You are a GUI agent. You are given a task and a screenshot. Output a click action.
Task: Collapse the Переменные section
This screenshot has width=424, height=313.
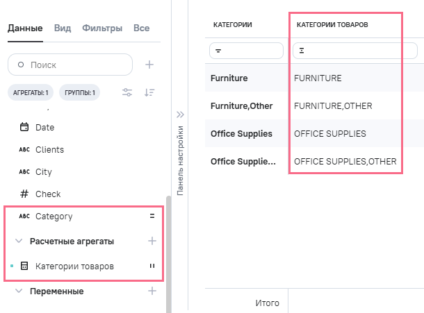(19, 291)
